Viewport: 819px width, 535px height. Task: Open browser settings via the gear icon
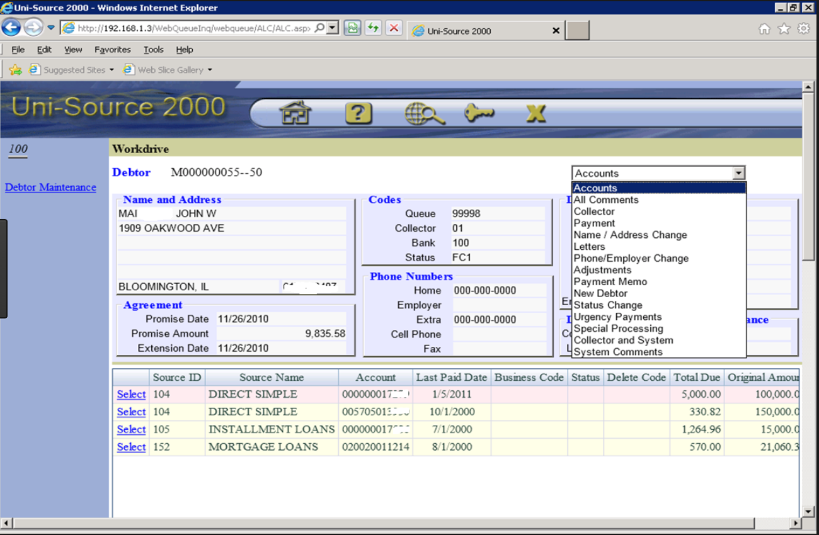pyautogui.click(x=805, y=28)
